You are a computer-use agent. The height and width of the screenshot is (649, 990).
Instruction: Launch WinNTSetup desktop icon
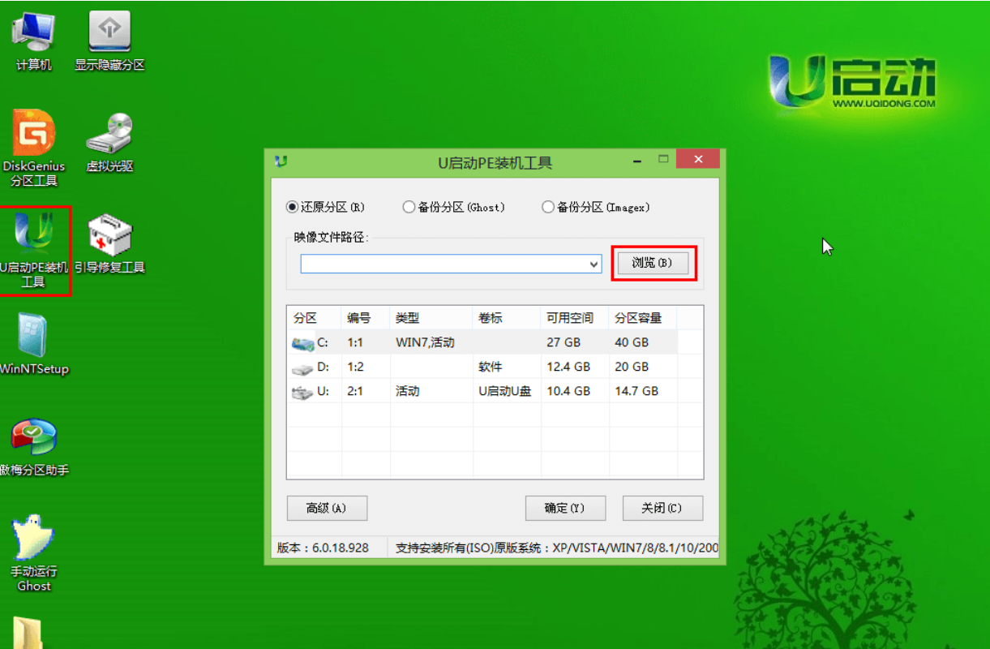(33, 337)
